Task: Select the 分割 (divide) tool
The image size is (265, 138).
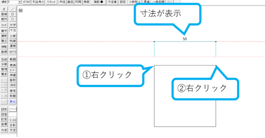Action: pos(4,64)
